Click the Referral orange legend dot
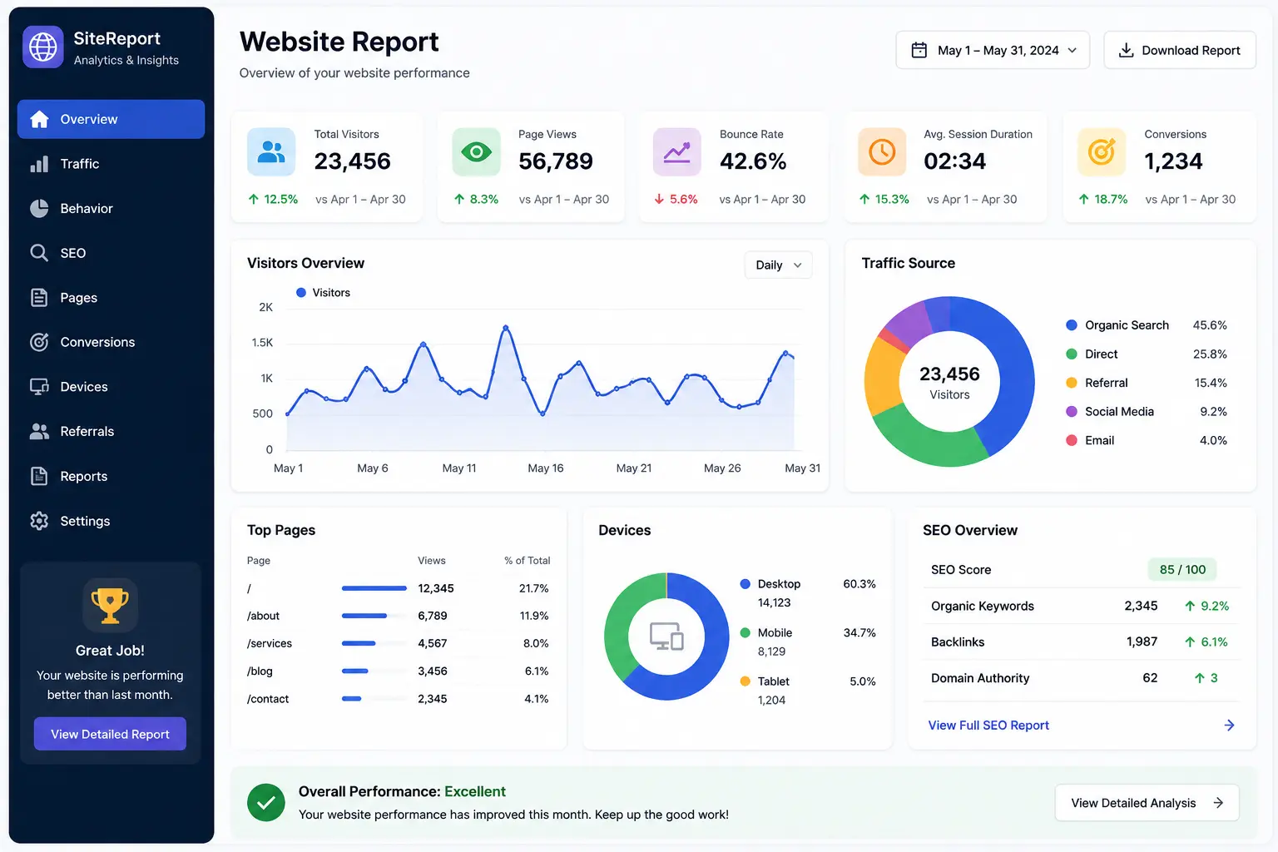1278x852 pixels. point(1072,383)
